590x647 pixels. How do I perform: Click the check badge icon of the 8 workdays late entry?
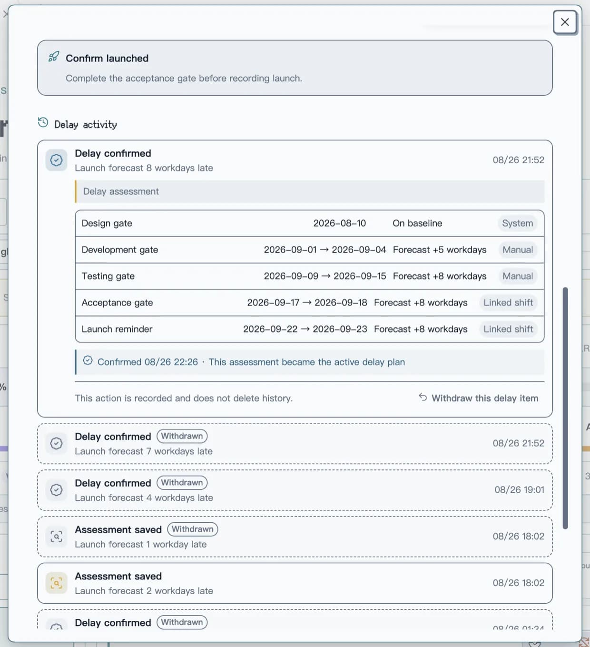pos(56,160)
